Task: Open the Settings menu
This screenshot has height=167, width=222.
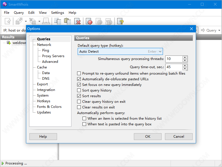Action: click(x=57, y=13)
